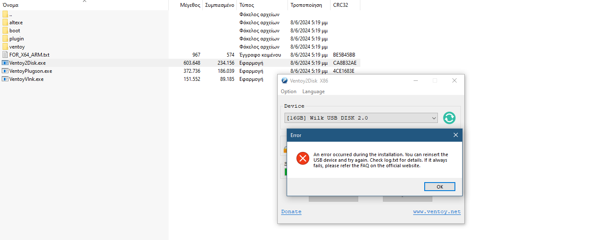Click the Έγγραφο κειμένου type cell
Image resolution: width=604 pixels, height=240 pixels.
coord(260,55)
